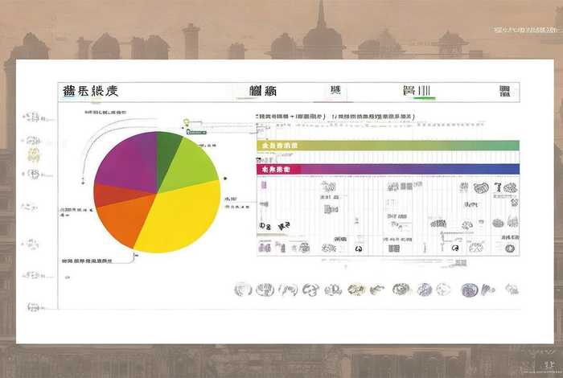Image resolution: width=563 pixels, height=378 pixels.
Task: Click the icon at far right of header bar
Action: click(504, 91)
